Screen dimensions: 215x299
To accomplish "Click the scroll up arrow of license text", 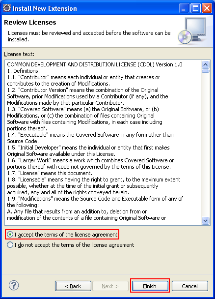I will 205,64.
